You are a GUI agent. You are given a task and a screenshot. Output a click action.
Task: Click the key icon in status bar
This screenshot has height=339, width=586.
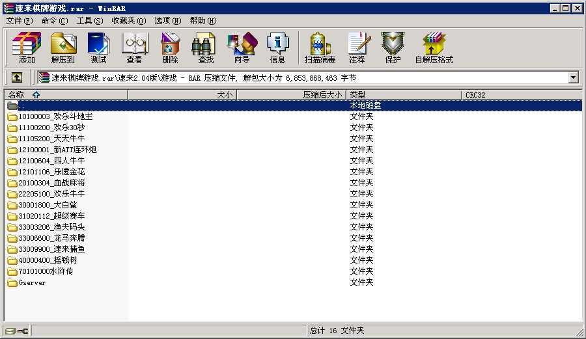pos(22,331)
